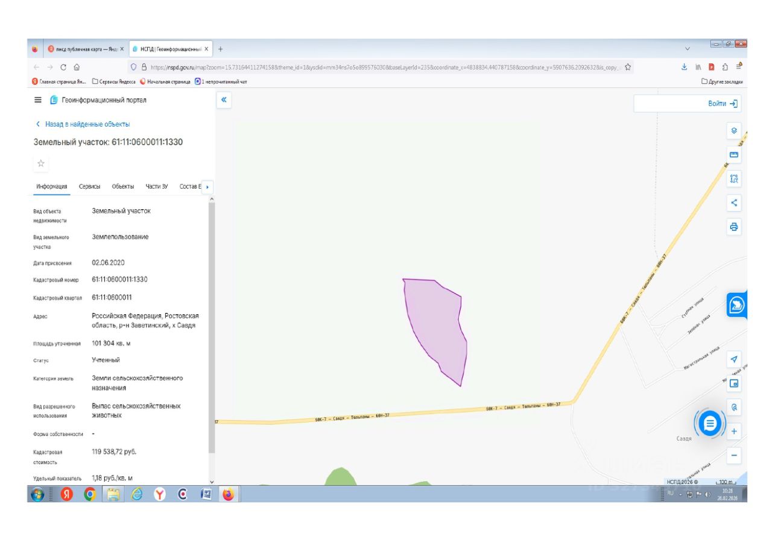Open the Другие закладки folder
This screenshot has height=545, width=772.
point(722,81)
